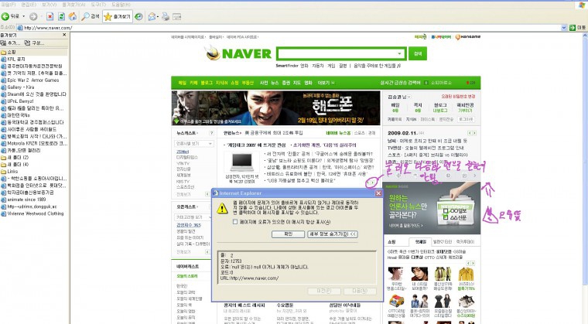The height and width of the screenshot is (324, 588).
Task: Open the open cast category dropdown
Action: pos(194,217)
